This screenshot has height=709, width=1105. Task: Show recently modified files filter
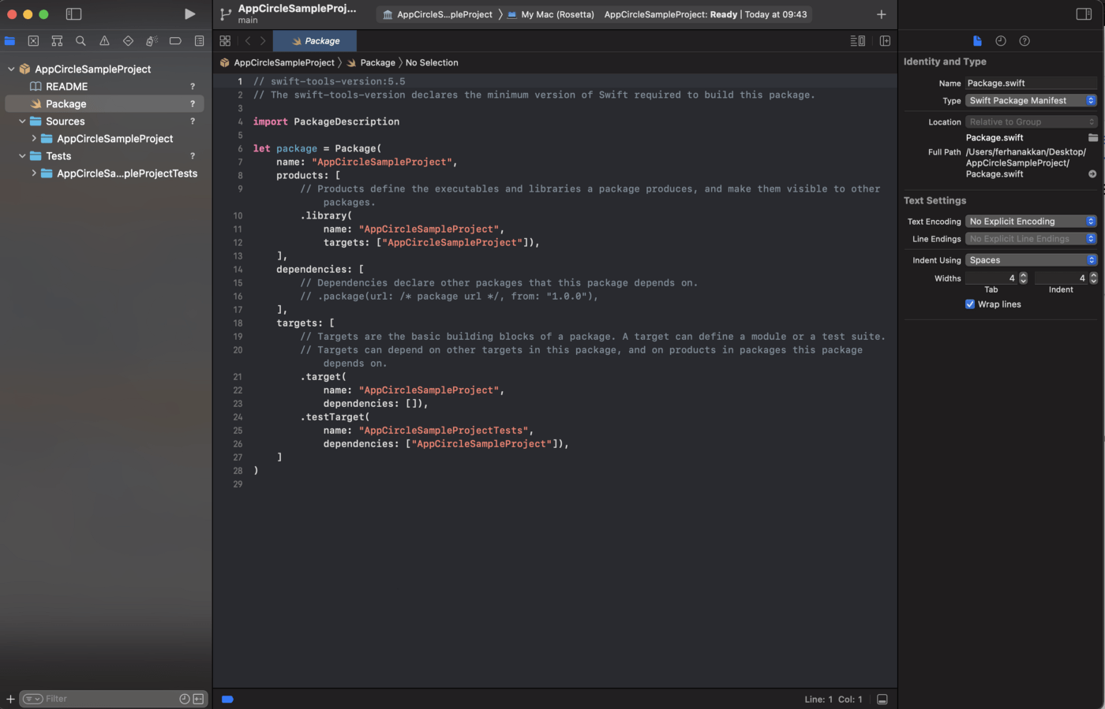(x=184, y=699)
